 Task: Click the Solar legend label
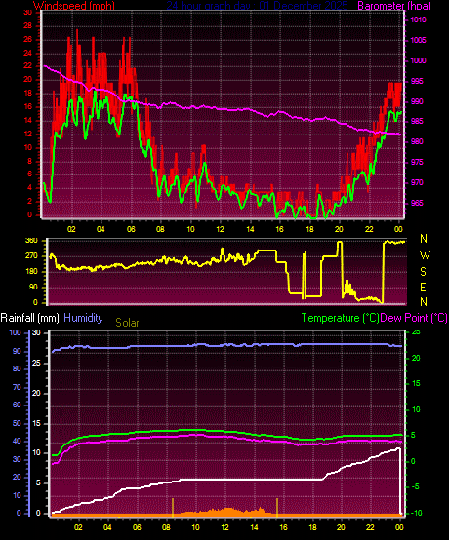(x=127, y=323)
